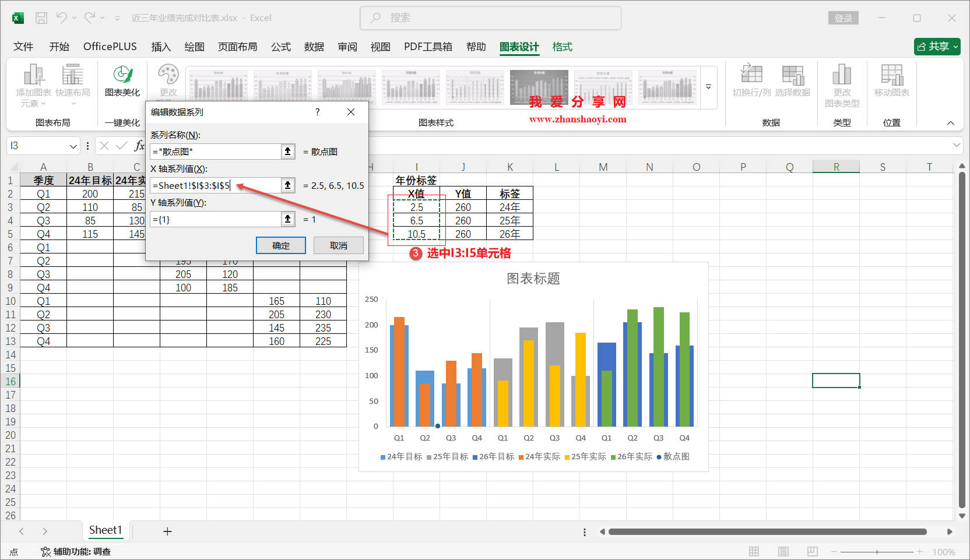Click the Switch Row/Column icon
This screenshot has width=970, height=560.
751,80
